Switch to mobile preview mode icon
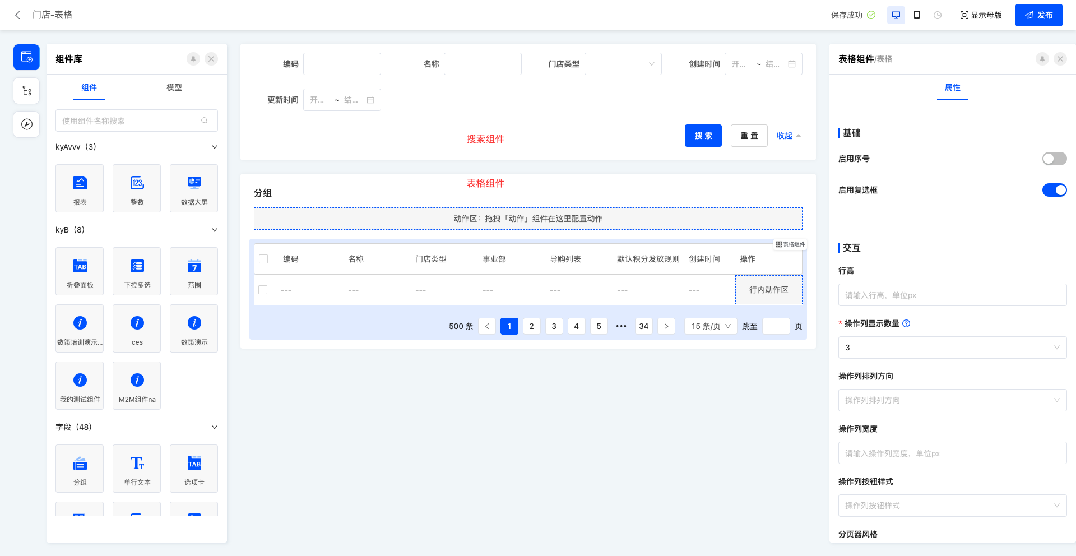The width and height of the screenshot is (1076, 556). (917, 15)
